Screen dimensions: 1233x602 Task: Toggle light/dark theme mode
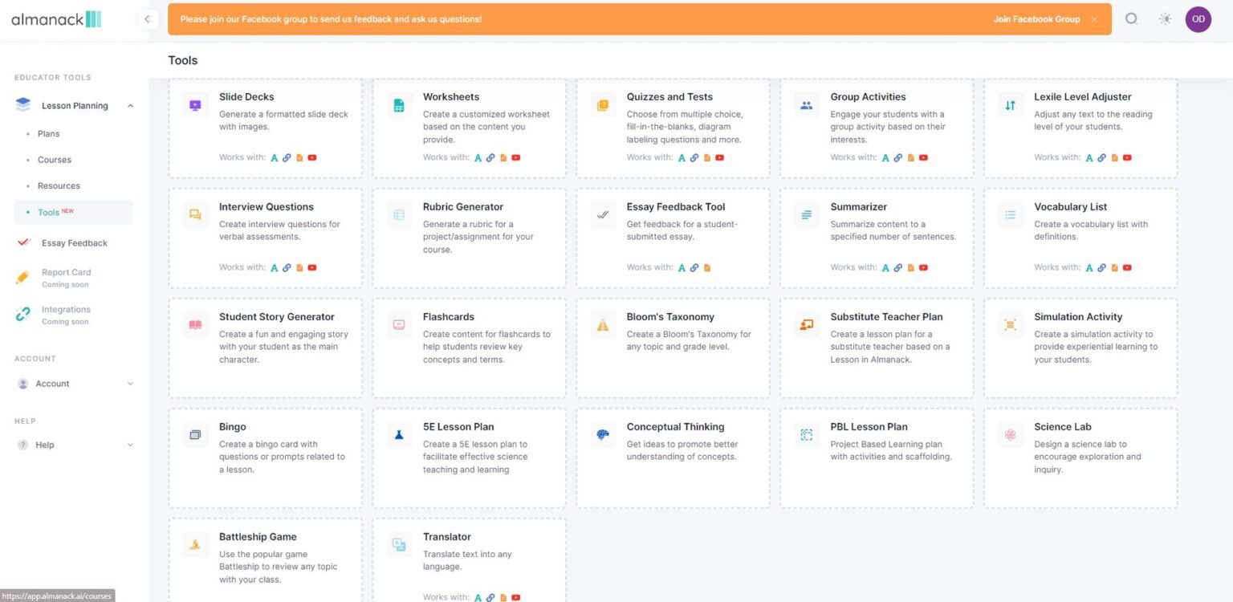coord(1165,18)
